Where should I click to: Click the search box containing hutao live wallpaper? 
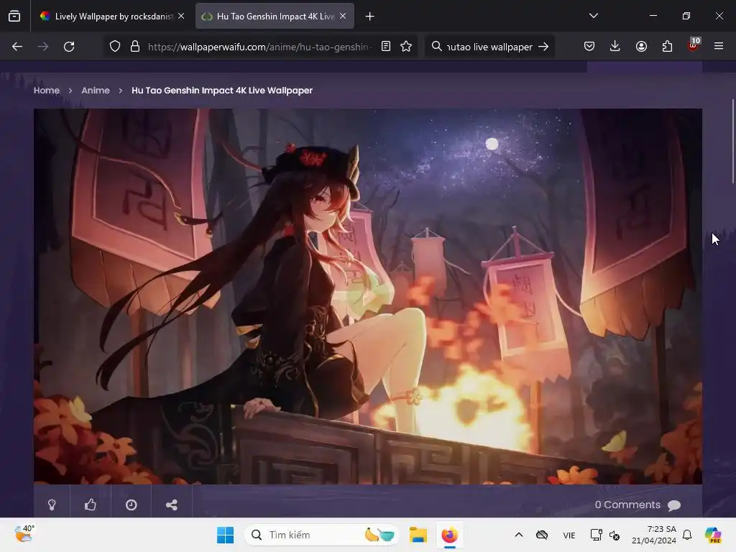(x=489, y=47)
